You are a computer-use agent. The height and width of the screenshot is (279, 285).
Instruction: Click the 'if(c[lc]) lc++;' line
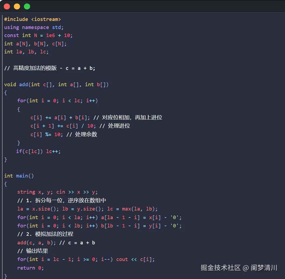38,151
